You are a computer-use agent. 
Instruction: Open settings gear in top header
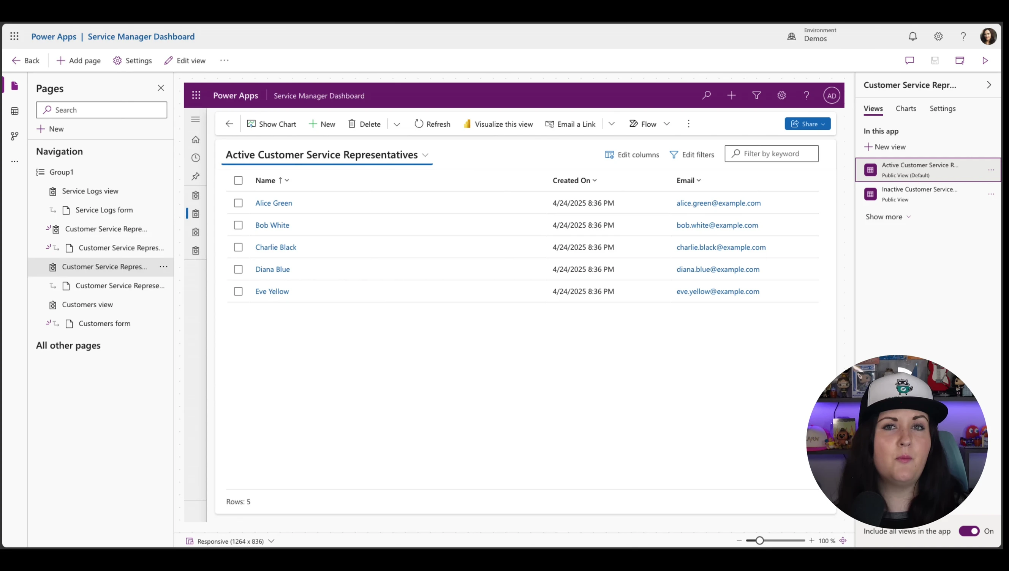(938, 36)
